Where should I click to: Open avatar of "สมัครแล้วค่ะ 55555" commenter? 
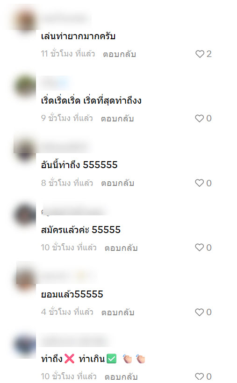click(24, 214)
